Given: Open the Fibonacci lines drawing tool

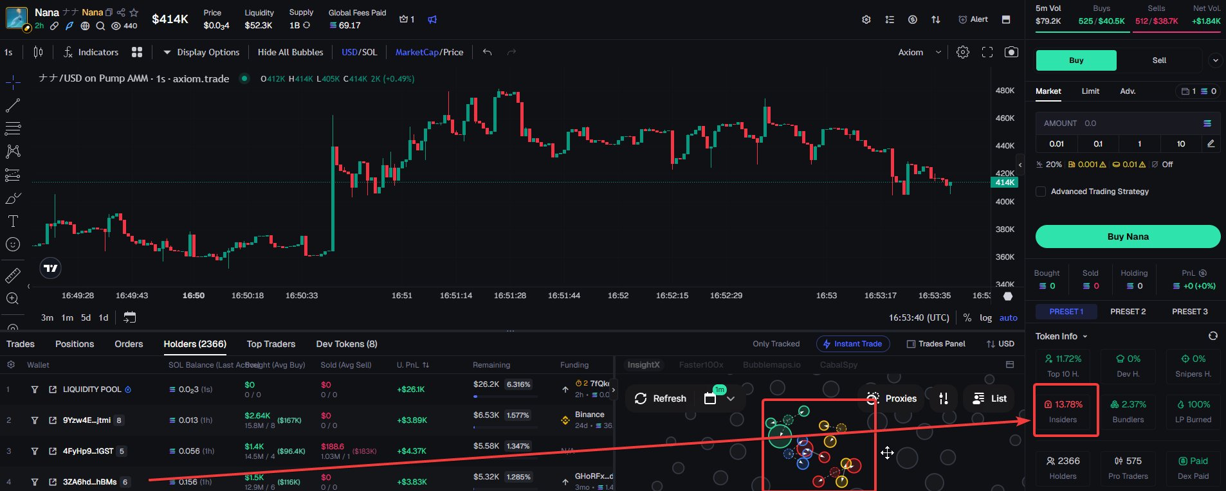Looking at the screenshot, I should pos(13,129).
